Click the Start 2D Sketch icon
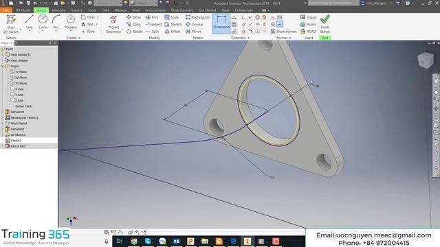Viewport: 440px width, 247px height. (x=11, y=20)
